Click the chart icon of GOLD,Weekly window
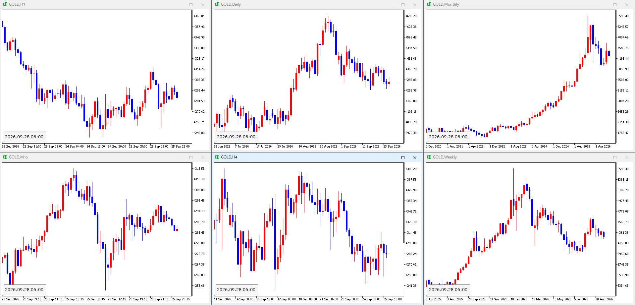 (x=429, y=157)
